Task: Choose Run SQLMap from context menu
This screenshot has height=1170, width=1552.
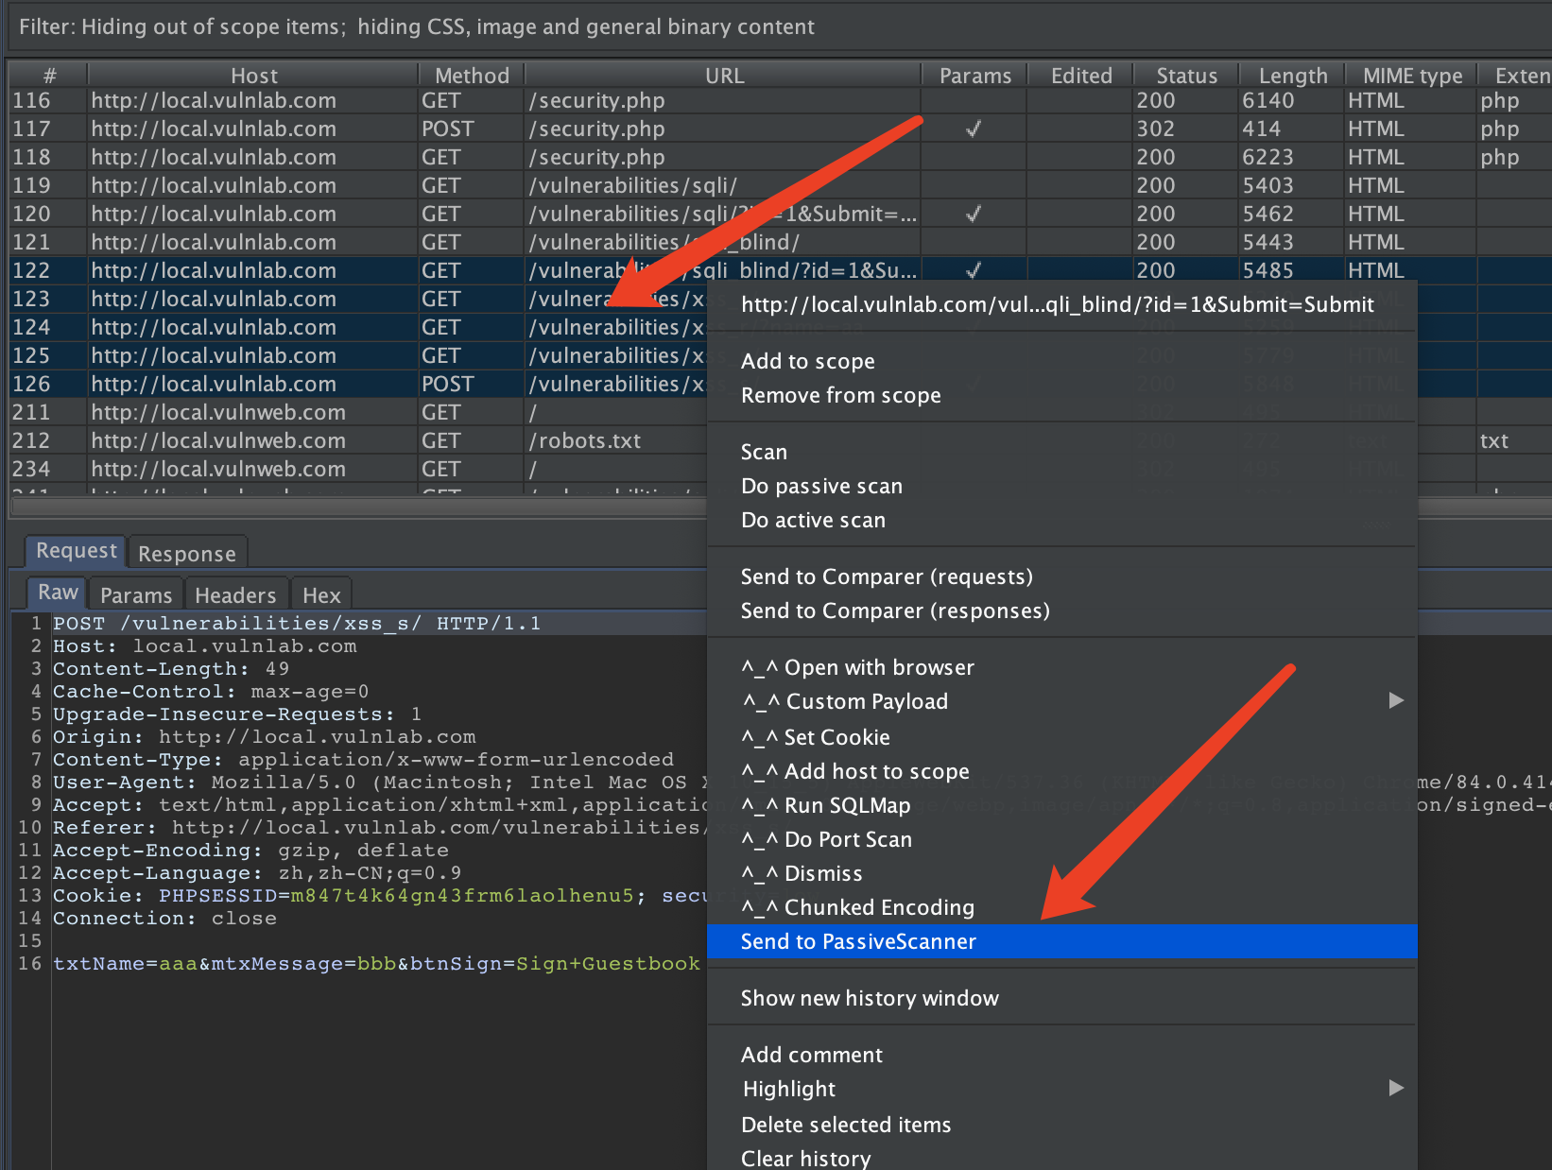Action: pyautogui.click(x=847, y=805)
